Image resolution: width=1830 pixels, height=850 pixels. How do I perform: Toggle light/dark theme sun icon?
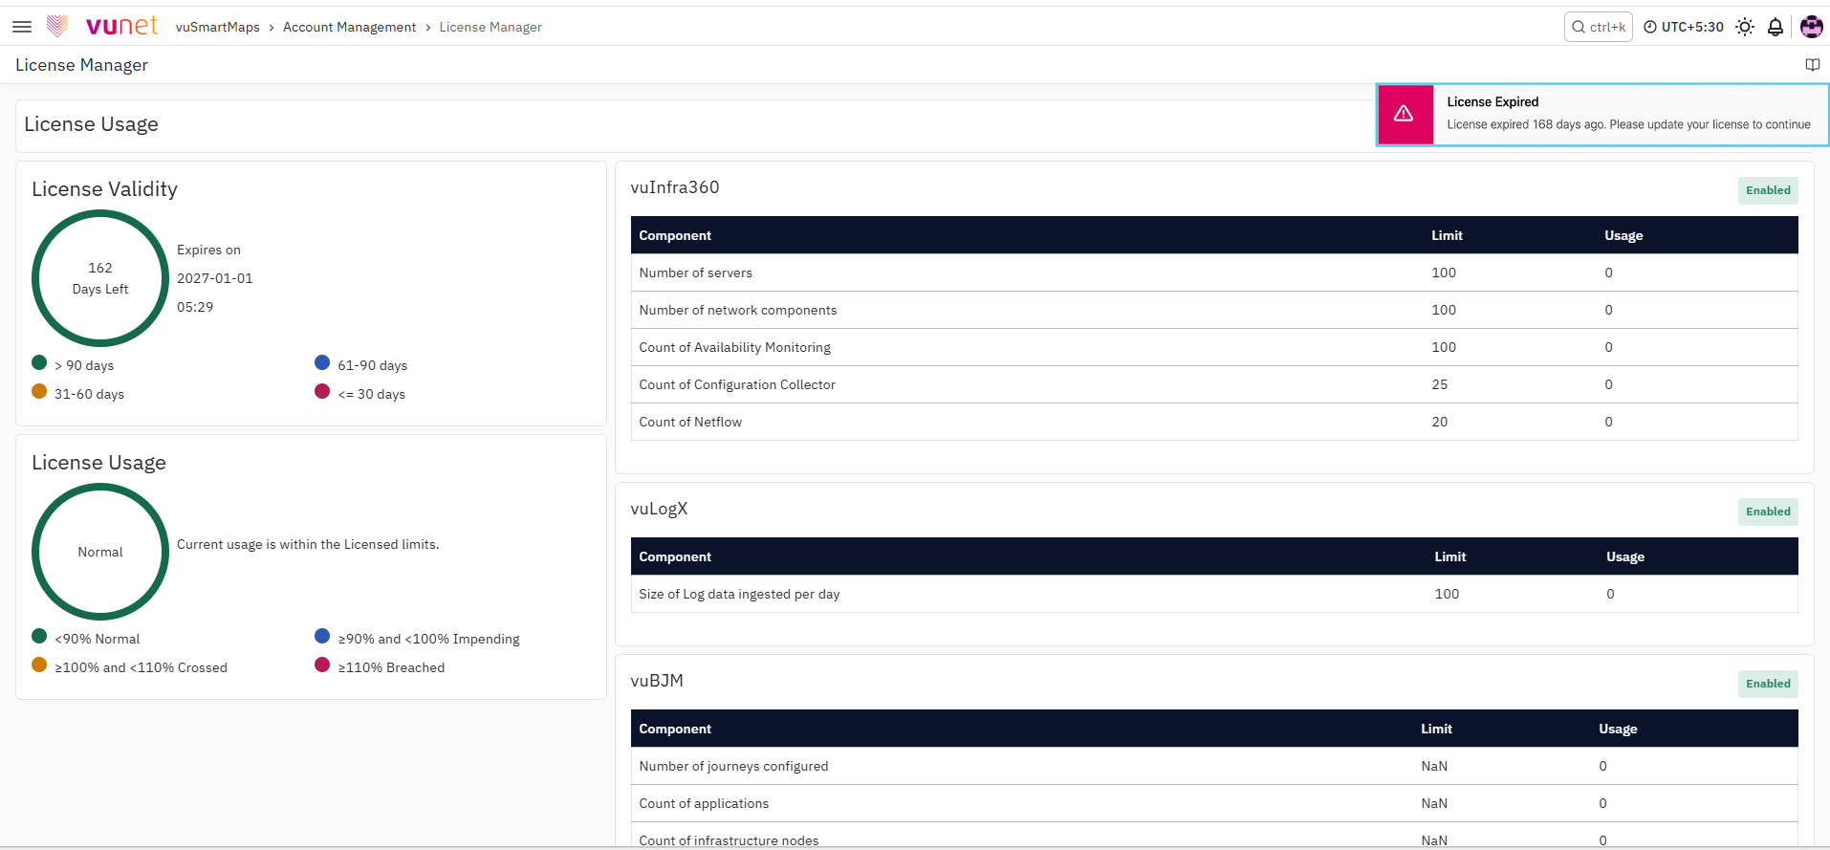pos(1745,27)
